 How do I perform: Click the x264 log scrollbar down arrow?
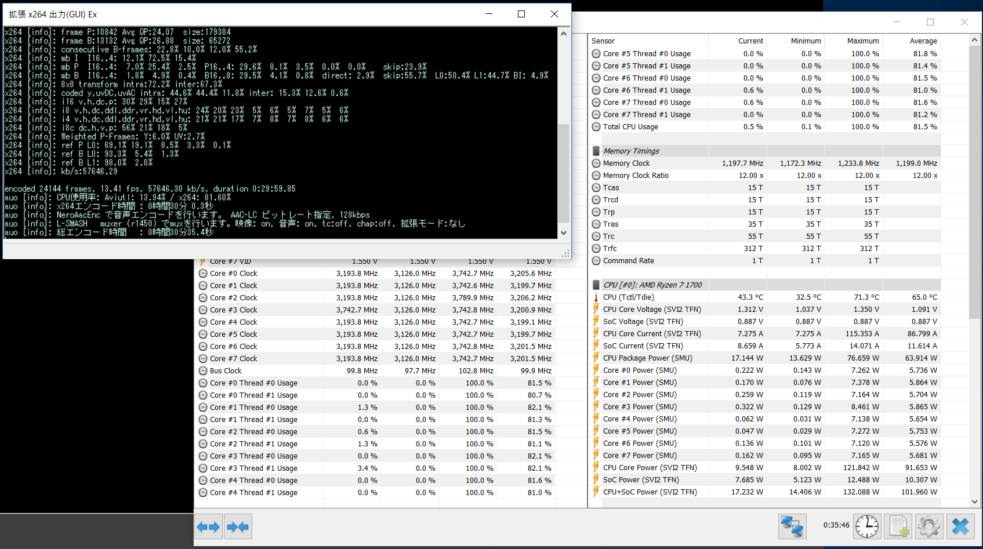(564, 233)
